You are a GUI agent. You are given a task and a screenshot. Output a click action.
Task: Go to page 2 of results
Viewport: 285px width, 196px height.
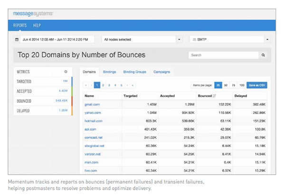103,85
